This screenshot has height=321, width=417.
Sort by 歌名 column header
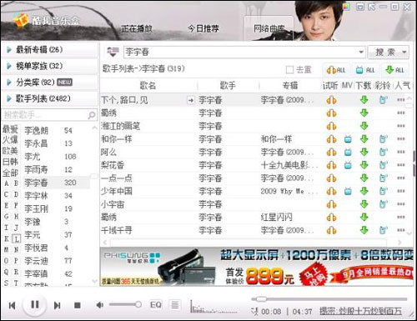click(x=148, y=85)
